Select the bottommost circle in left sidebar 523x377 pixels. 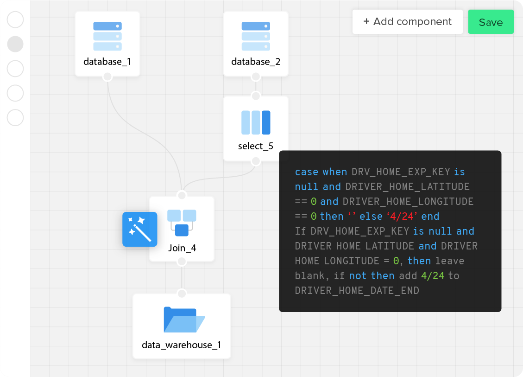(x=15, y=117)
